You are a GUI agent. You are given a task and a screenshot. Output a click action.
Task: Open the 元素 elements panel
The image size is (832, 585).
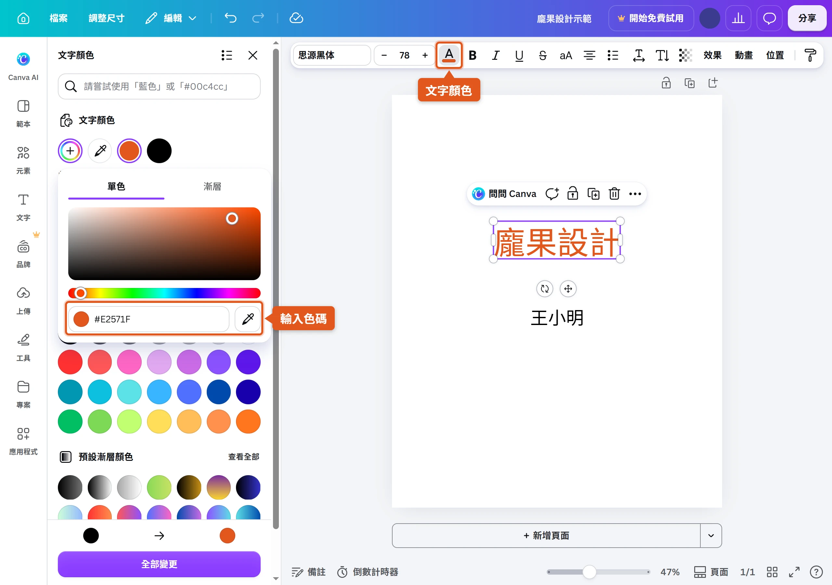tap(23, 160)
